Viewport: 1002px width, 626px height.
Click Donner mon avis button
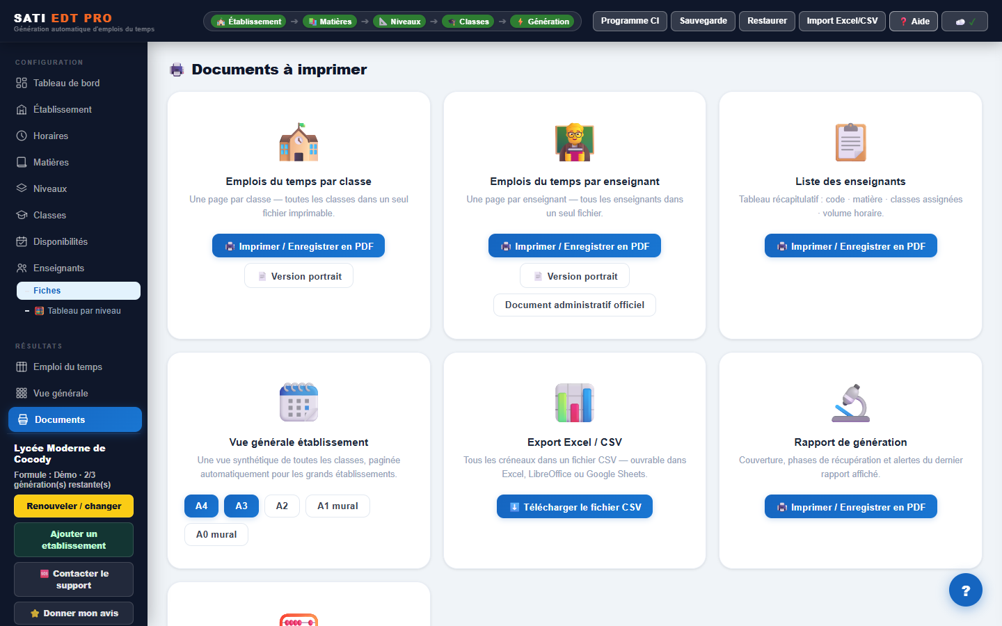pos(74,613)
